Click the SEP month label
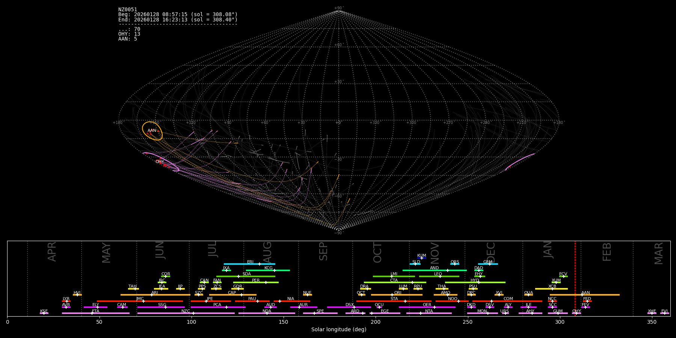The height and width of the screenshot is (338, 676). [x=323, y=251]
